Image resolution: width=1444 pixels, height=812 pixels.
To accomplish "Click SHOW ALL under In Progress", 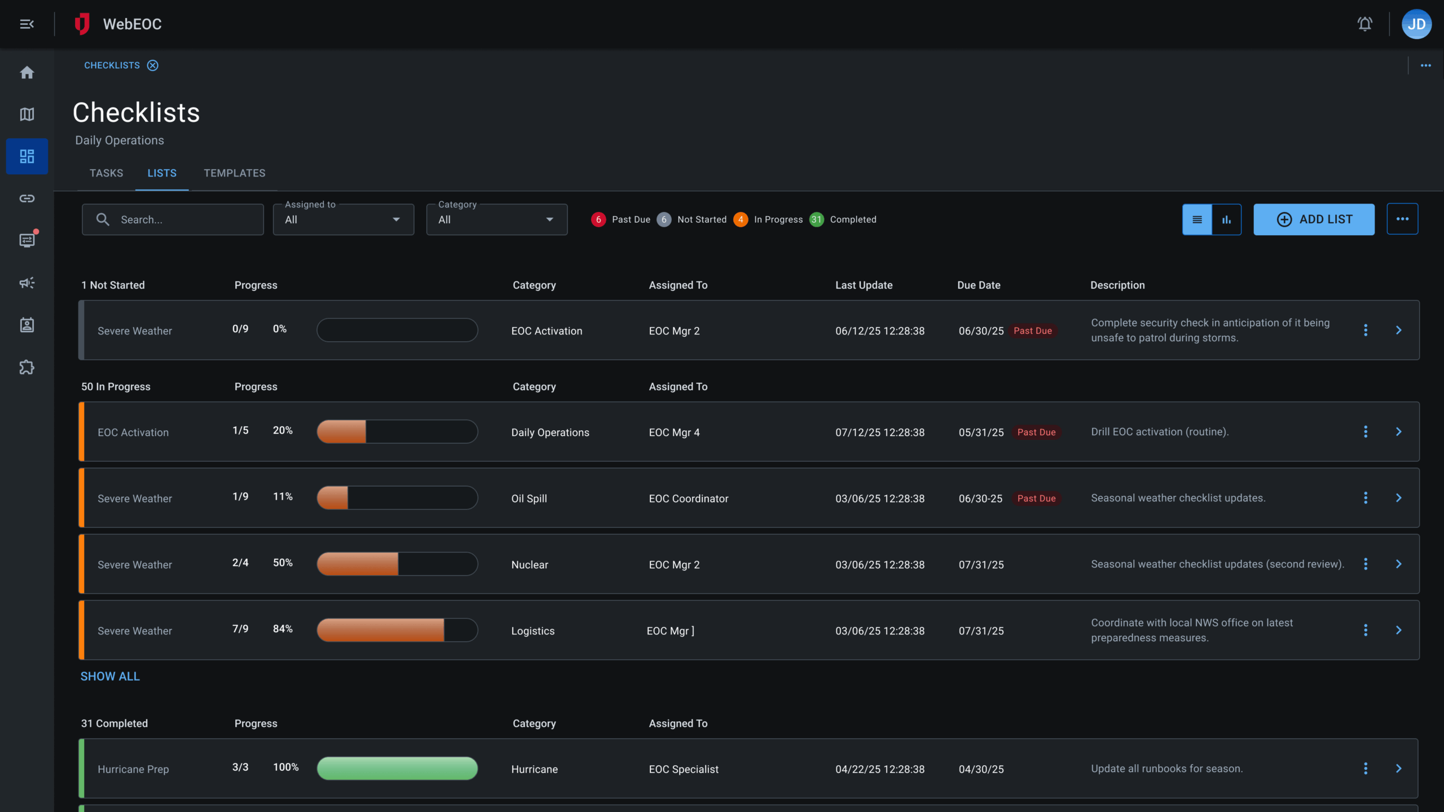I will (x=110, y=676).
